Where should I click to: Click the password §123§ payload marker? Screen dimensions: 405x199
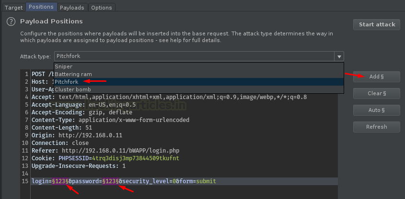point(111,181)
